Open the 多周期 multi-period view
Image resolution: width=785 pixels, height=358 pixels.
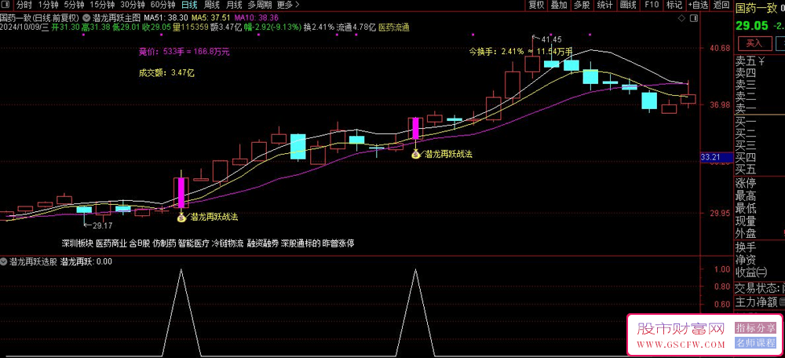coord(260,5)
